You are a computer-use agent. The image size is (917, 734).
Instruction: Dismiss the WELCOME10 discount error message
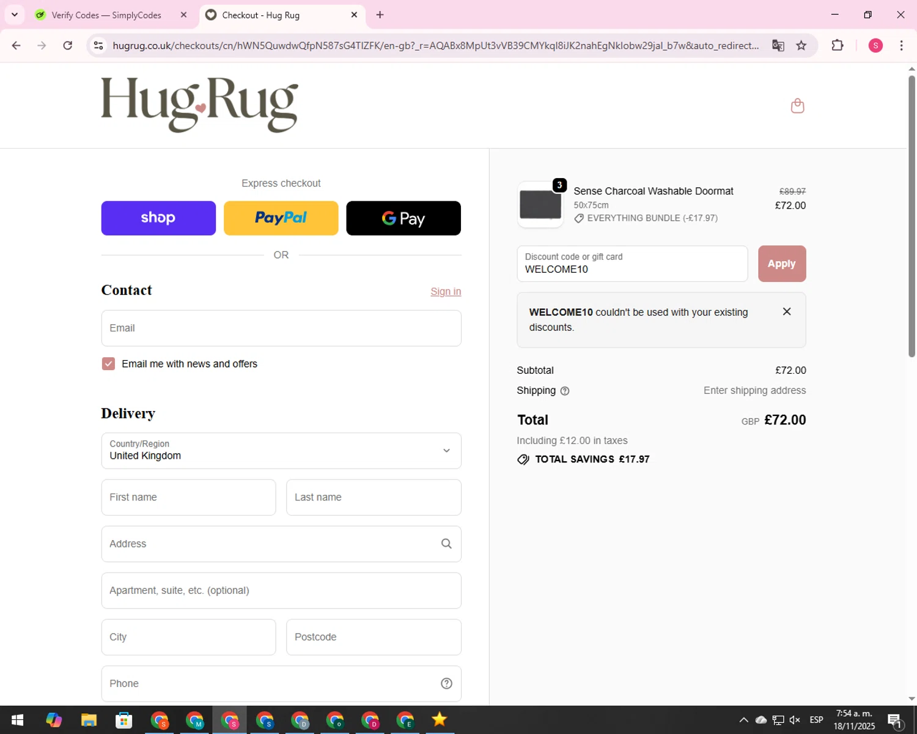pyautogui.click(x=787, y=311)
